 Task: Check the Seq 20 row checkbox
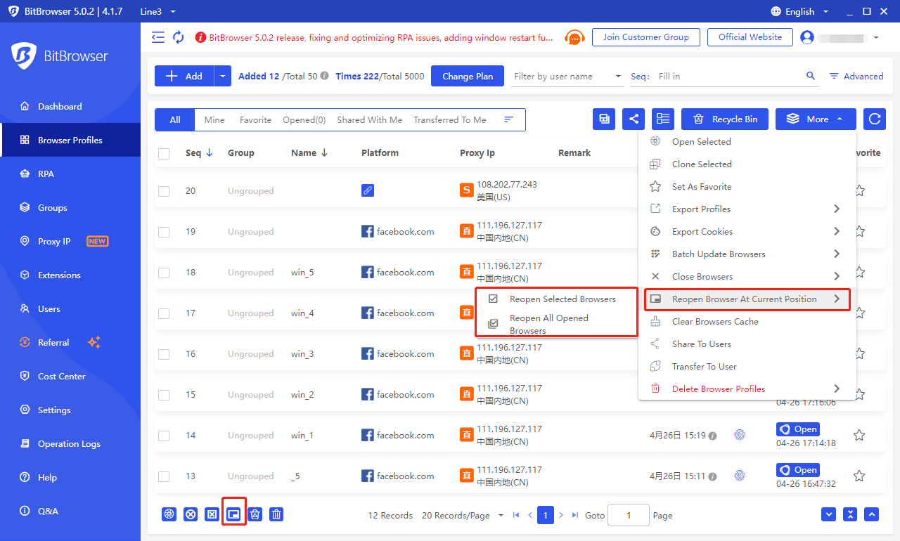(x=164, y=191)
